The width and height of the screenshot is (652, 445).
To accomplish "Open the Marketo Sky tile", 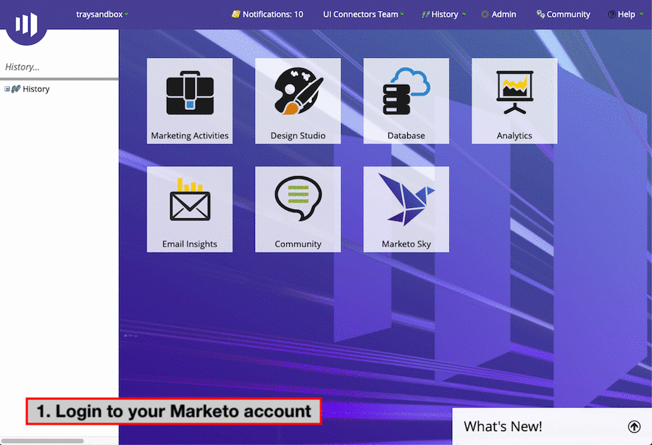I will click(x=406, y=209).
